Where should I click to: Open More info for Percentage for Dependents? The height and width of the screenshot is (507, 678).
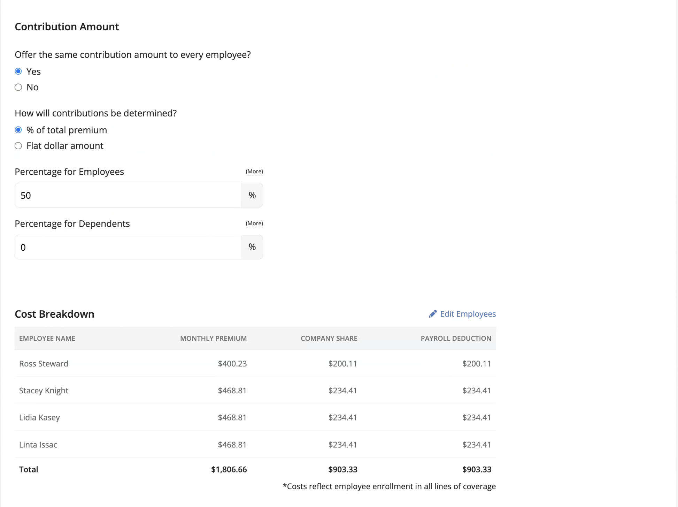pyautogui.click(x=254, y=224)
